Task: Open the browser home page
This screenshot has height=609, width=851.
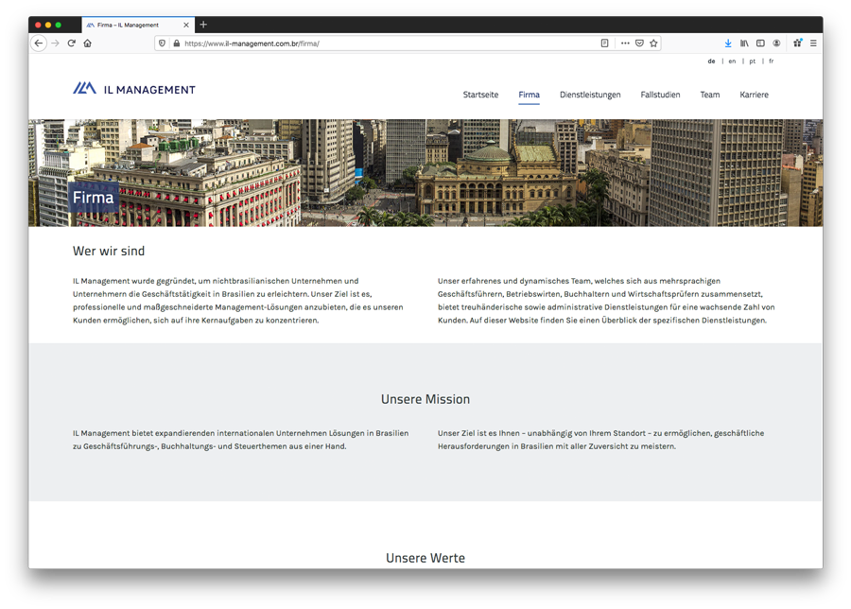Action: click(87, 43)
